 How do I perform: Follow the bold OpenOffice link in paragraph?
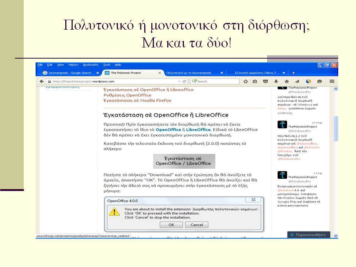[168, 130]
